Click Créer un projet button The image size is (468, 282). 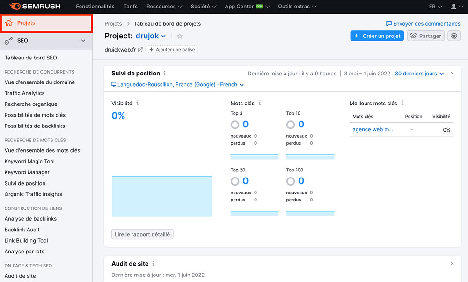coord(377,36)
